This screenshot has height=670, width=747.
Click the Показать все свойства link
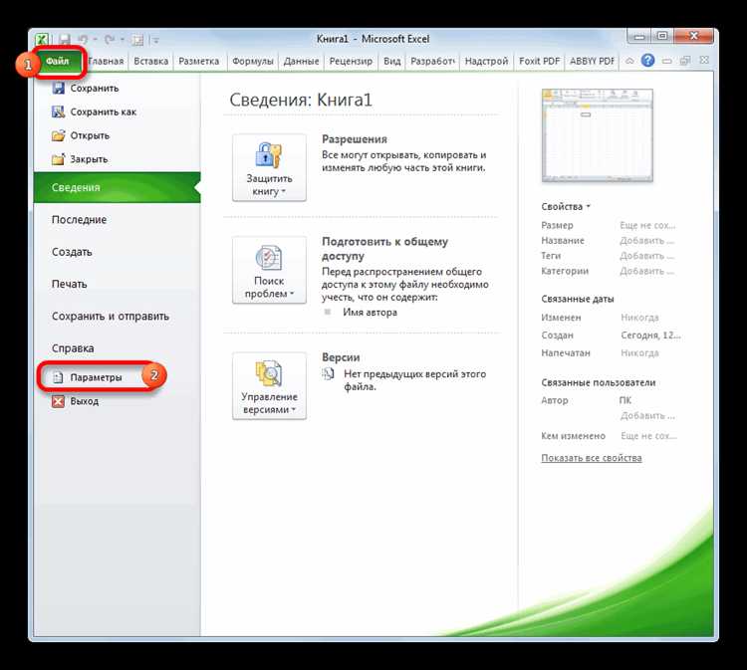tap(592, 458)
